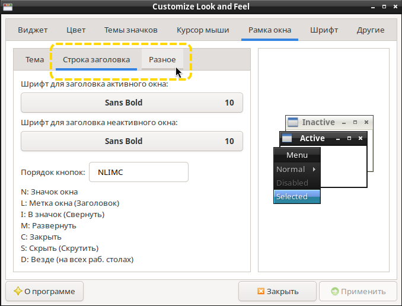Go to the Курсор мыши tab
Screen dimensions: 402x306
(202, 30)
